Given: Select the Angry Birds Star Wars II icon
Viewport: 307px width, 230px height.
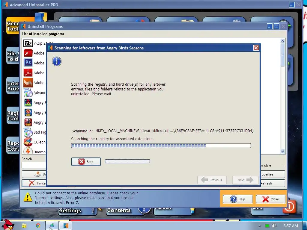Looking at the screenshot, I should pos(28,122).
